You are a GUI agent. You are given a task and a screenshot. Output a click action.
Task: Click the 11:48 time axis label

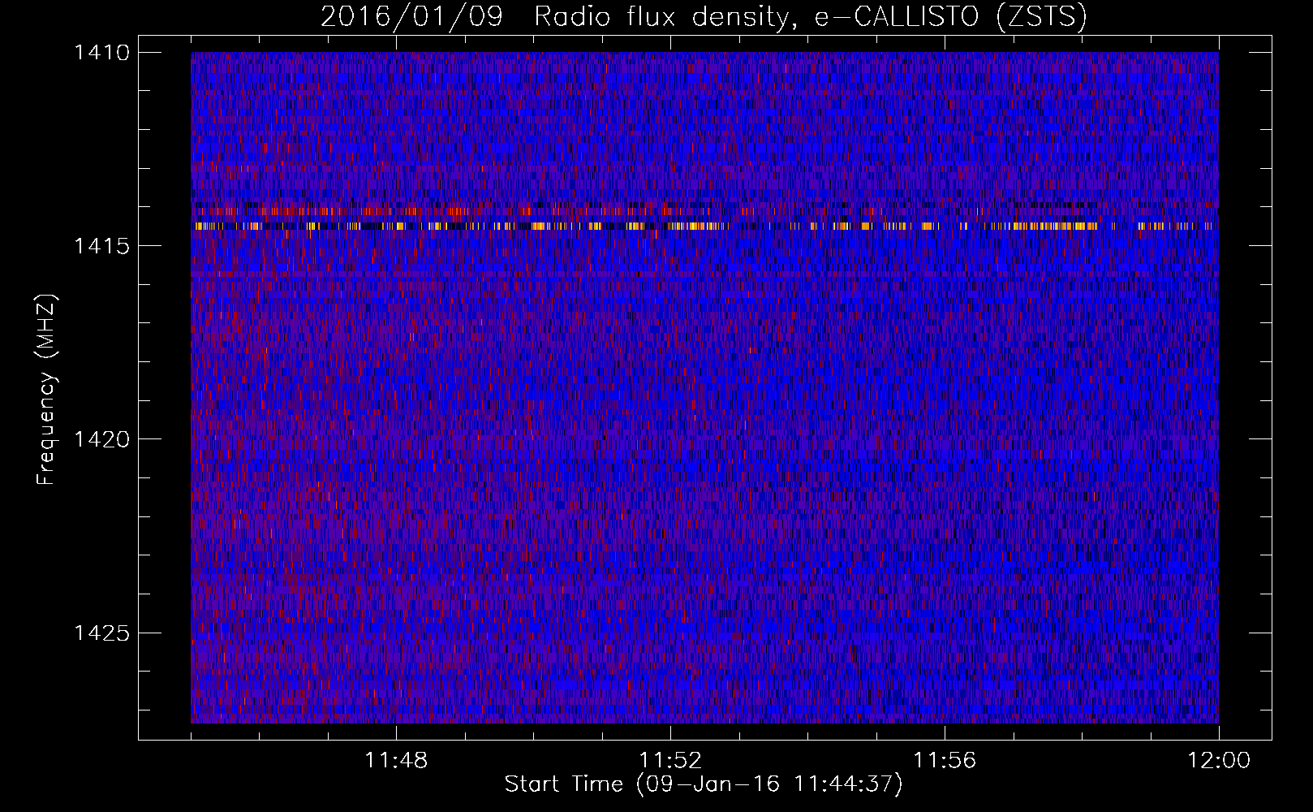pyautogui.click(x=396, y=761)
